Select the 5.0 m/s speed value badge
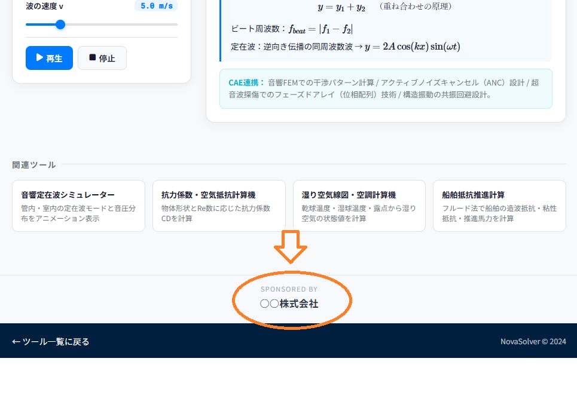This screenshot has width=577, height=395. 156,6
